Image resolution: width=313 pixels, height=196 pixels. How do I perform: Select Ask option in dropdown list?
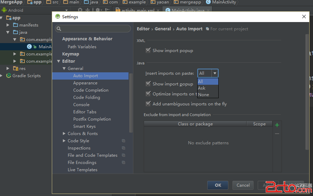(208, 88)
